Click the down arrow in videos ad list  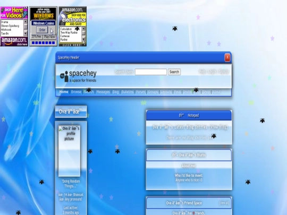tap(26, 33)
